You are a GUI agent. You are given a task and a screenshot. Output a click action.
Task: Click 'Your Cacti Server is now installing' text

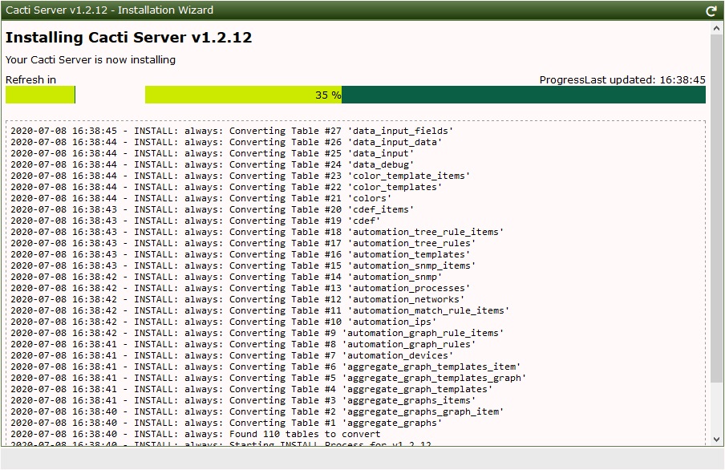(x=91, y=59)
